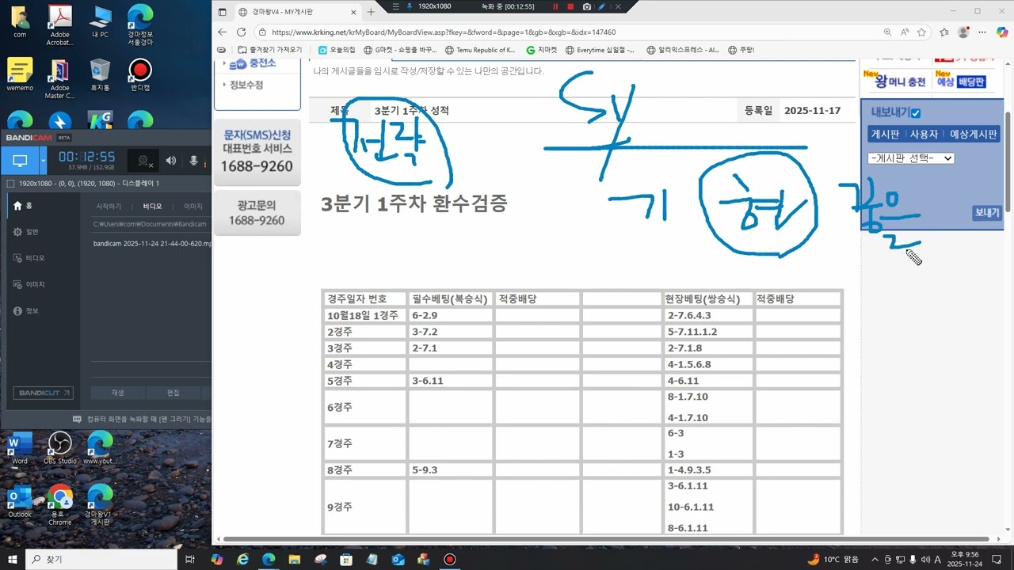The height and width of the screenshot is (570, 1014).
Task: Click the 보내기 send button
Action: click(987, 212)
